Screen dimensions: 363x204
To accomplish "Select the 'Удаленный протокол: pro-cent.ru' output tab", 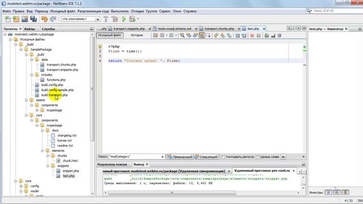I will coord(262,171).
